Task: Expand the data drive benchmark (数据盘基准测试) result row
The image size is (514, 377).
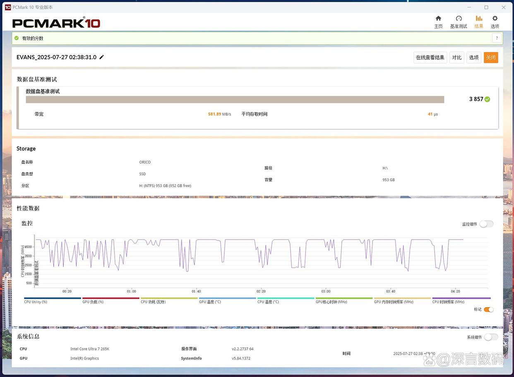Action: (43, 91)
